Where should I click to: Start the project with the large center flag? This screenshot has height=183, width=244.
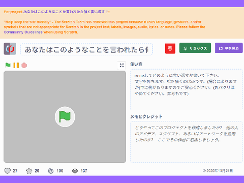click(x=65, y=117)
